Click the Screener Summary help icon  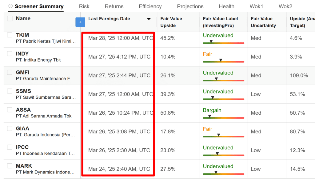[x=11, y=6]
